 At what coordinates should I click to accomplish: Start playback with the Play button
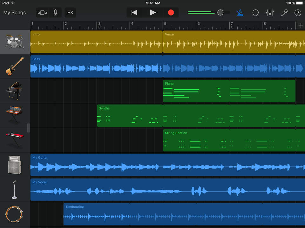153,13
